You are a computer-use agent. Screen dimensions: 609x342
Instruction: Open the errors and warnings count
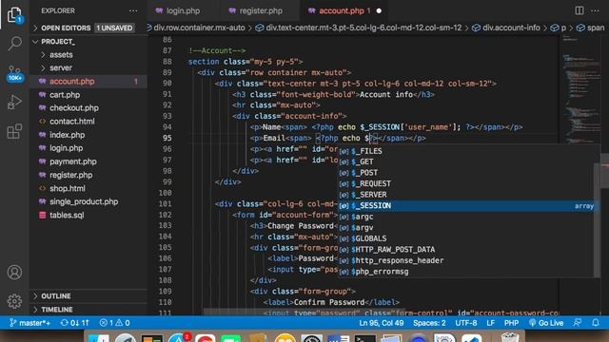pos(114,323)
